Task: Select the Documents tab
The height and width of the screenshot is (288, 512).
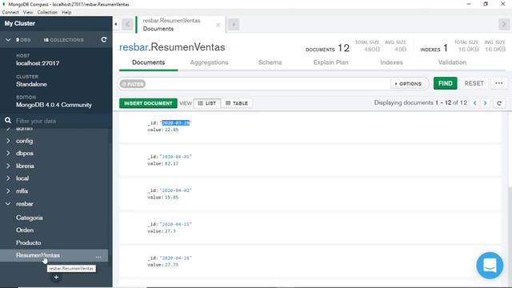Action: tap(148, 62)
